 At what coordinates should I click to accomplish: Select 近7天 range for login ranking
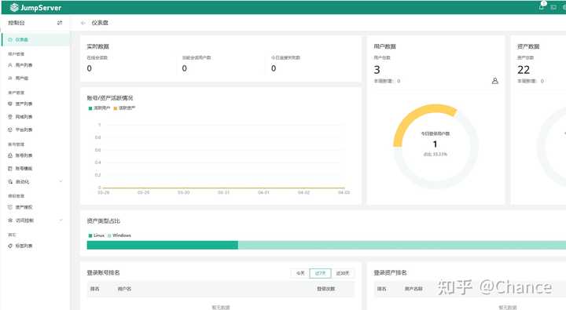[320, 273]
